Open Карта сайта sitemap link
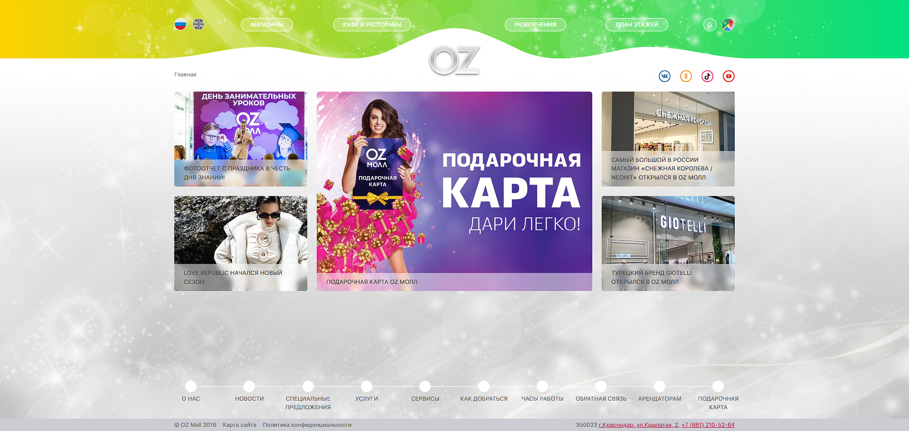The image size is (909, 431). tap(239, 425)
